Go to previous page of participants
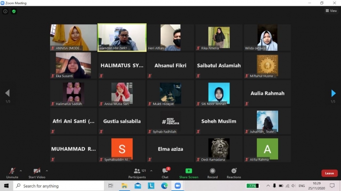341x191 pixels. 7,93
